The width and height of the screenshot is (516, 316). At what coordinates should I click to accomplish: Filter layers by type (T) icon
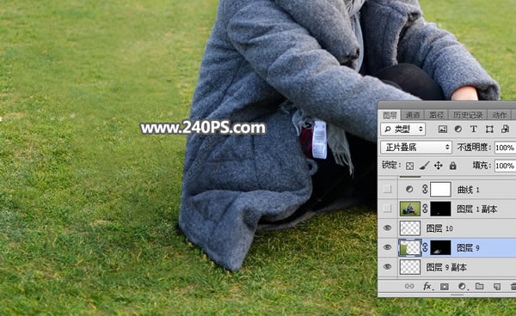[x=474, y=130]
